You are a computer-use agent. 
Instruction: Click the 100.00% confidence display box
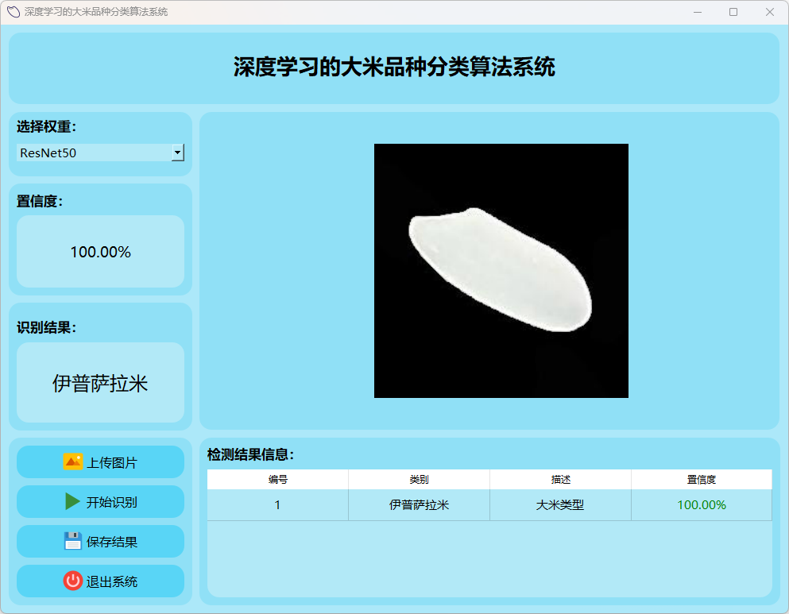pyautogui.click(x=100, y=252)
